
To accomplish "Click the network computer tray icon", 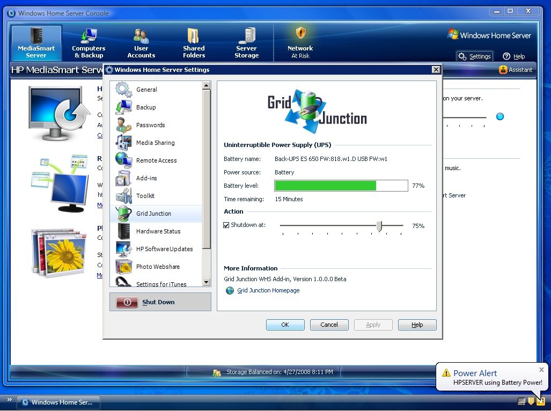I will tap(521, 401).
